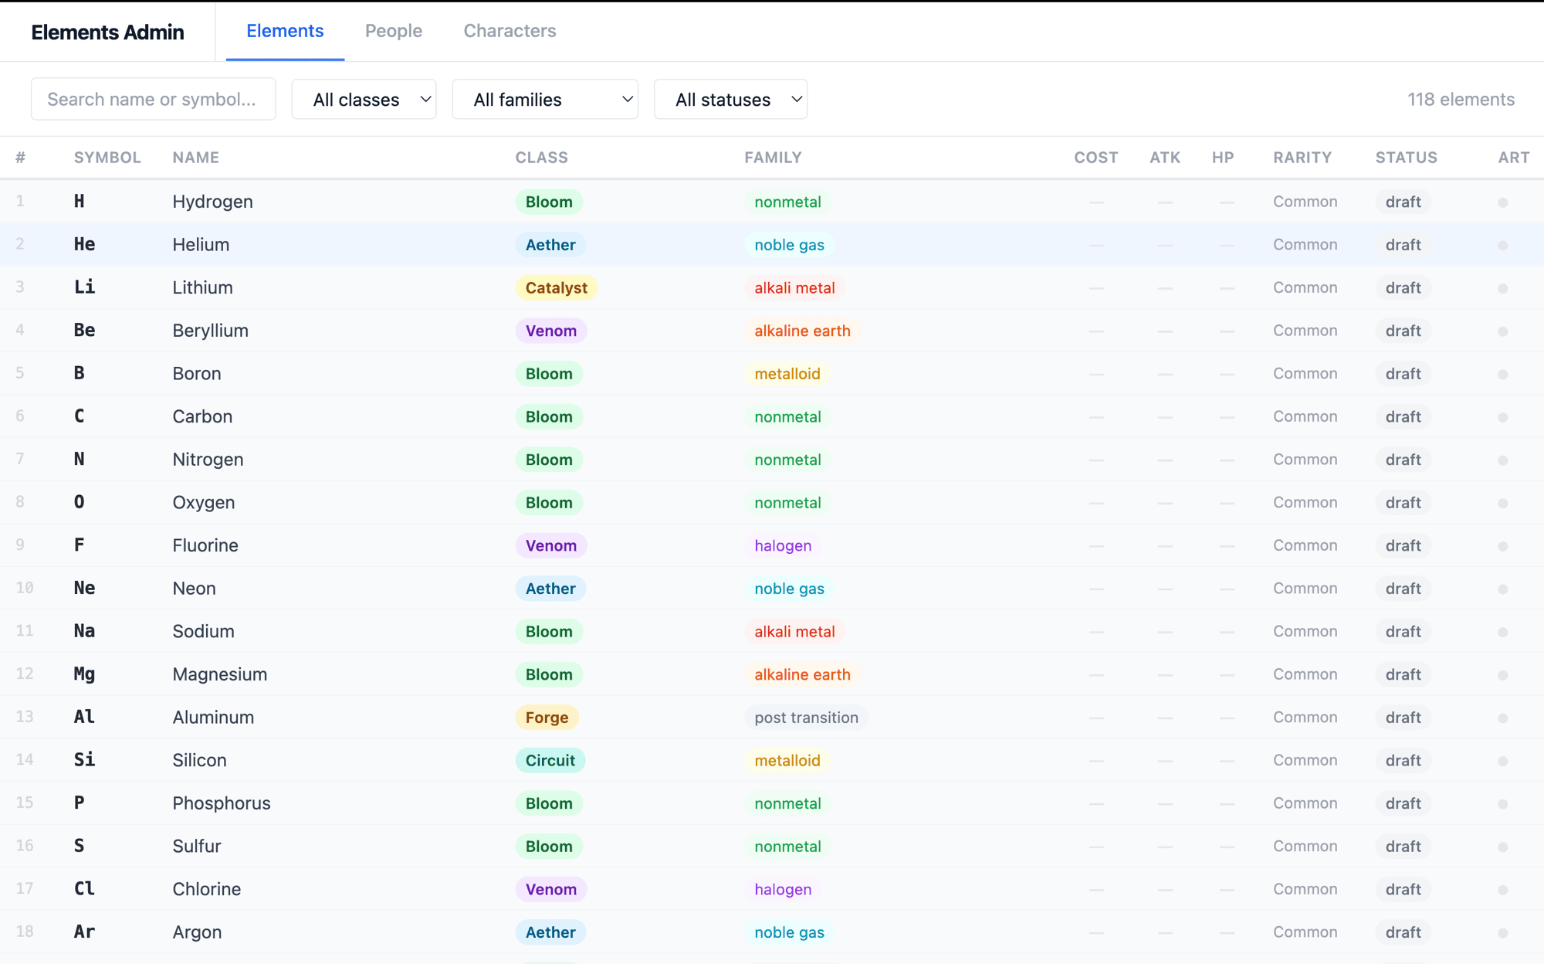Click the metalloid tag for Boron

pos(787,374)
